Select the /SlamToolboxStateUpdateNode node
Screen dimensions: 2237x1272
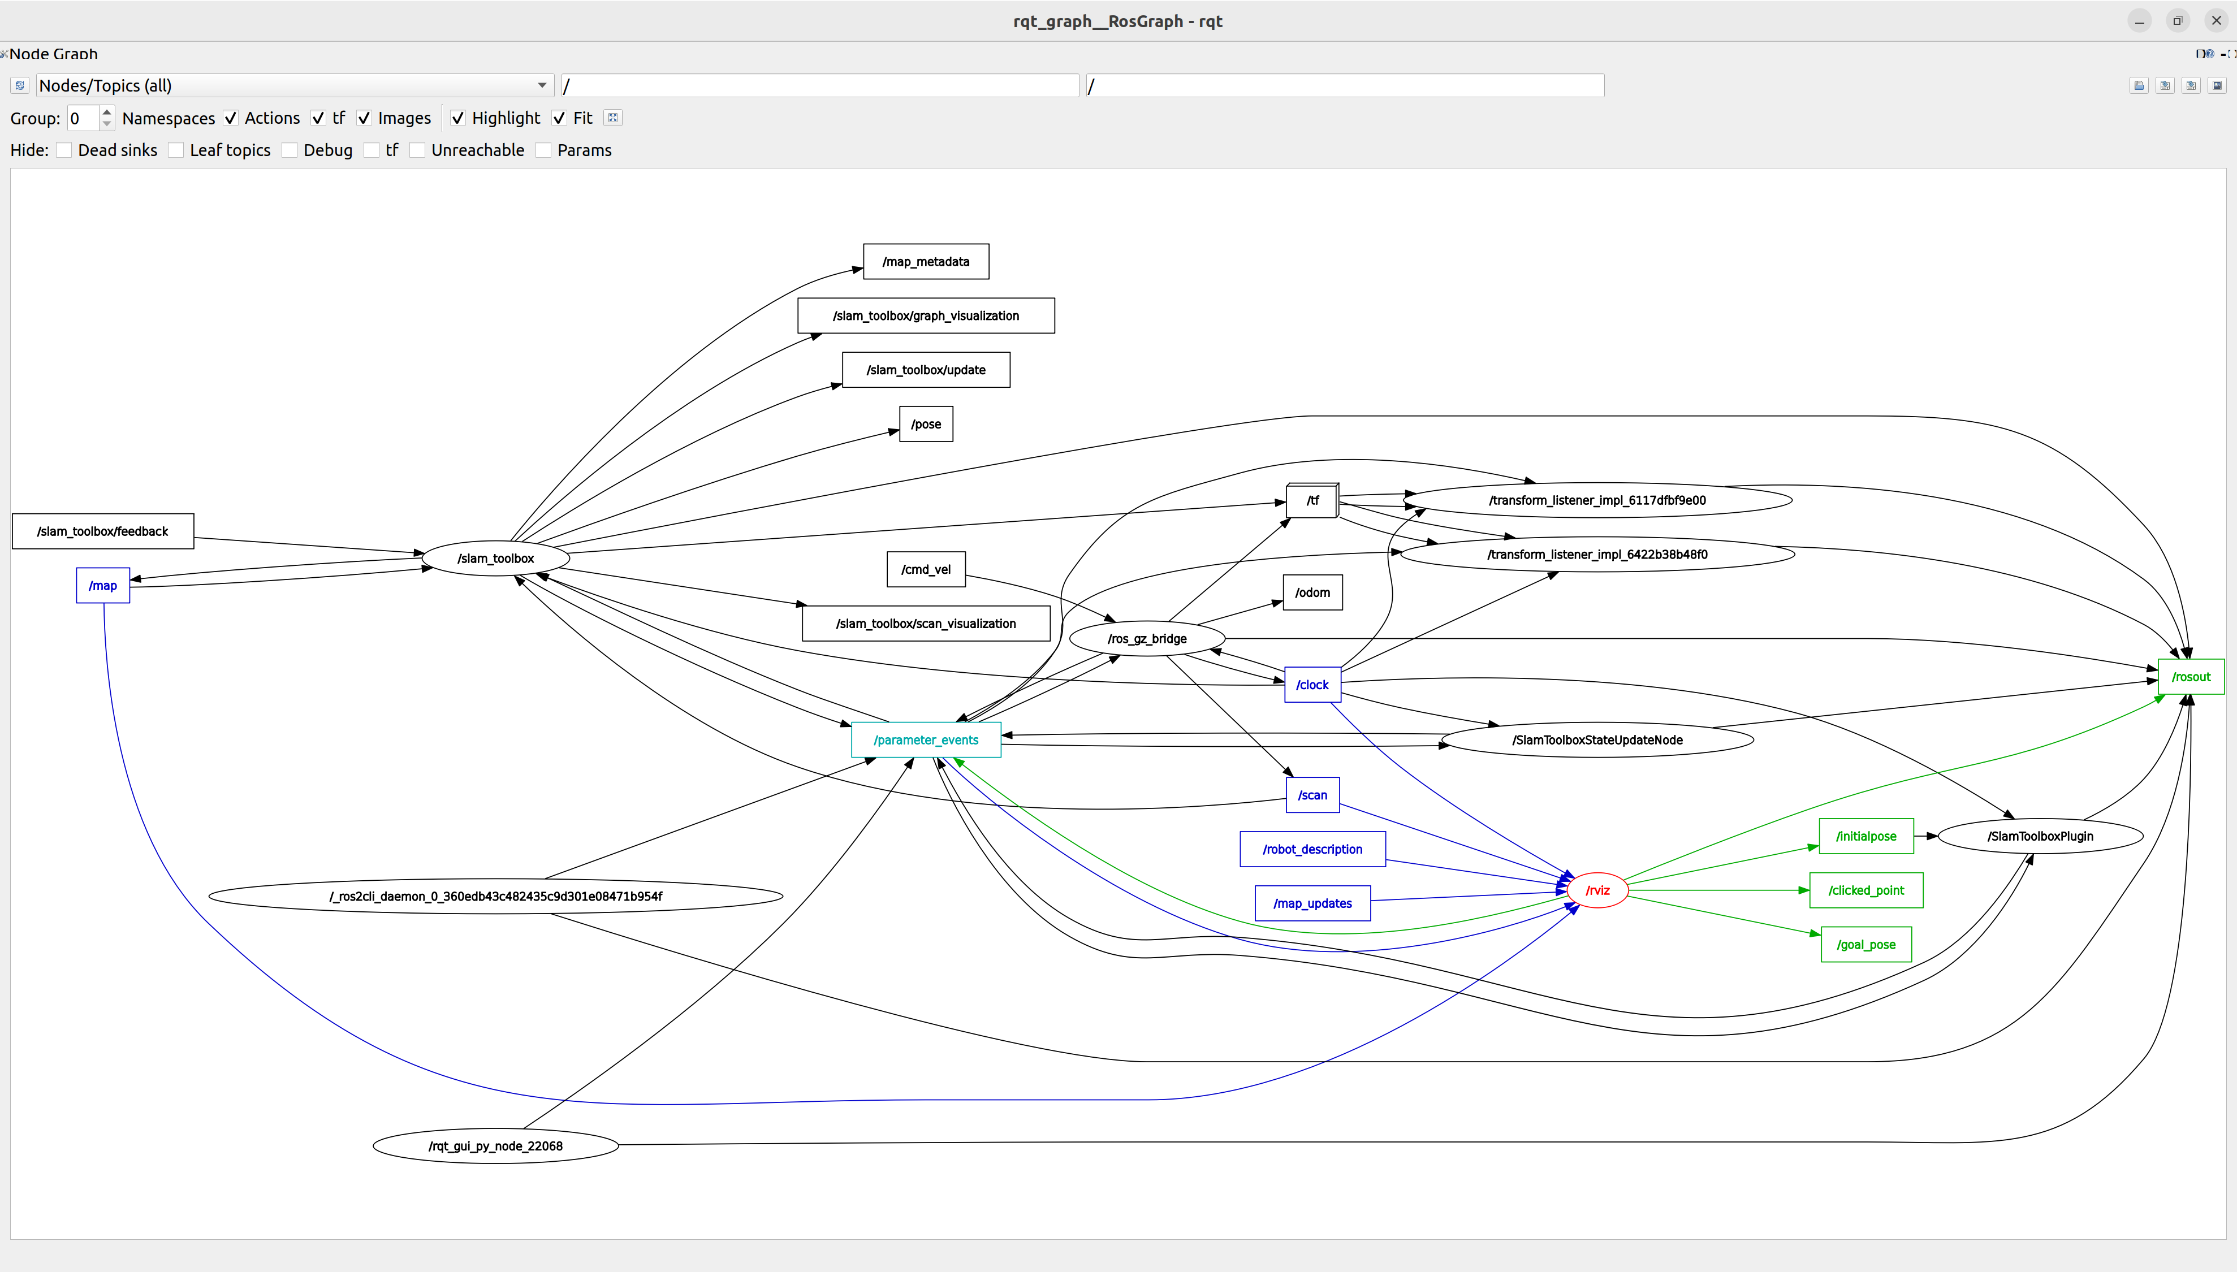(x=1597, y=740)
